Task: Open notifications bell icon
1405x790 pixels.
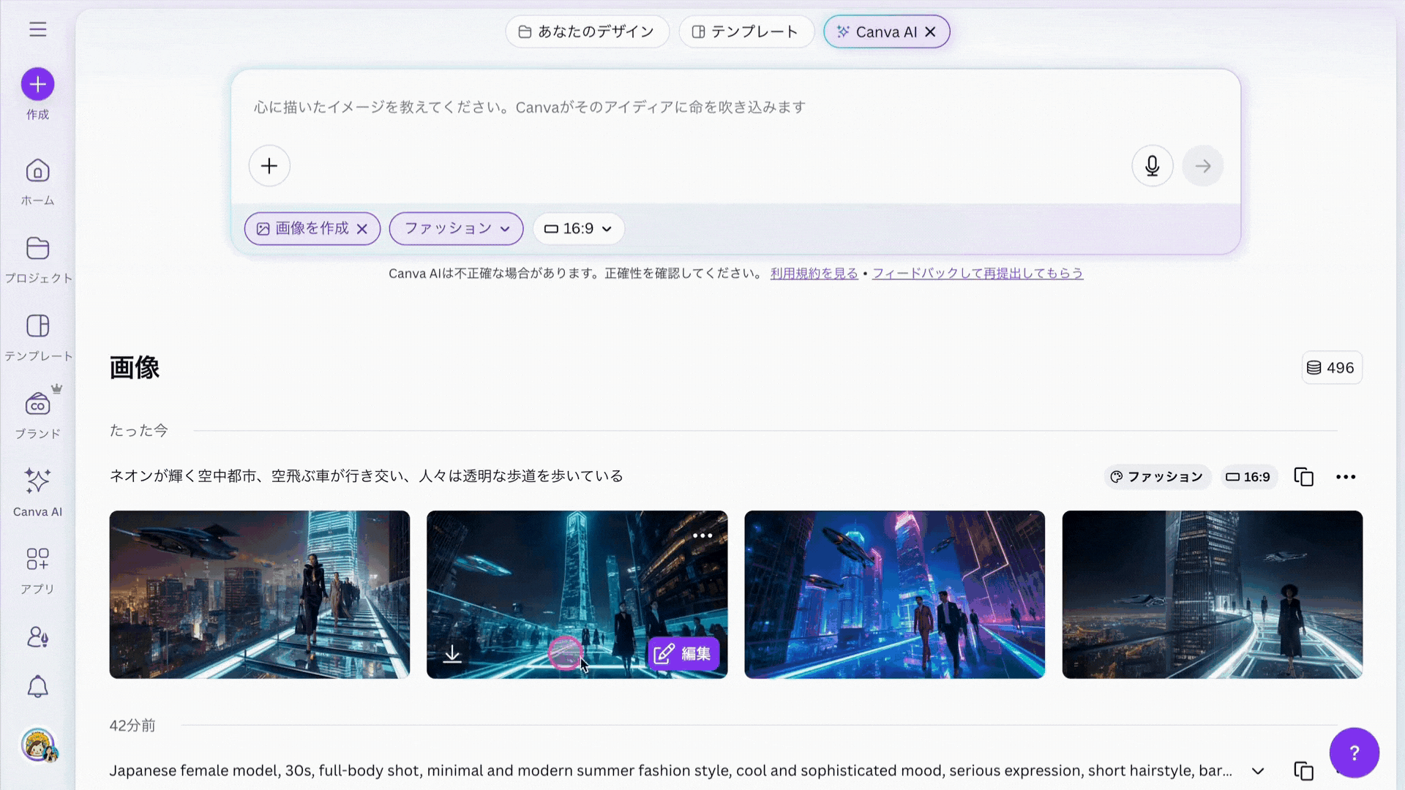Action: pos(37,687)
